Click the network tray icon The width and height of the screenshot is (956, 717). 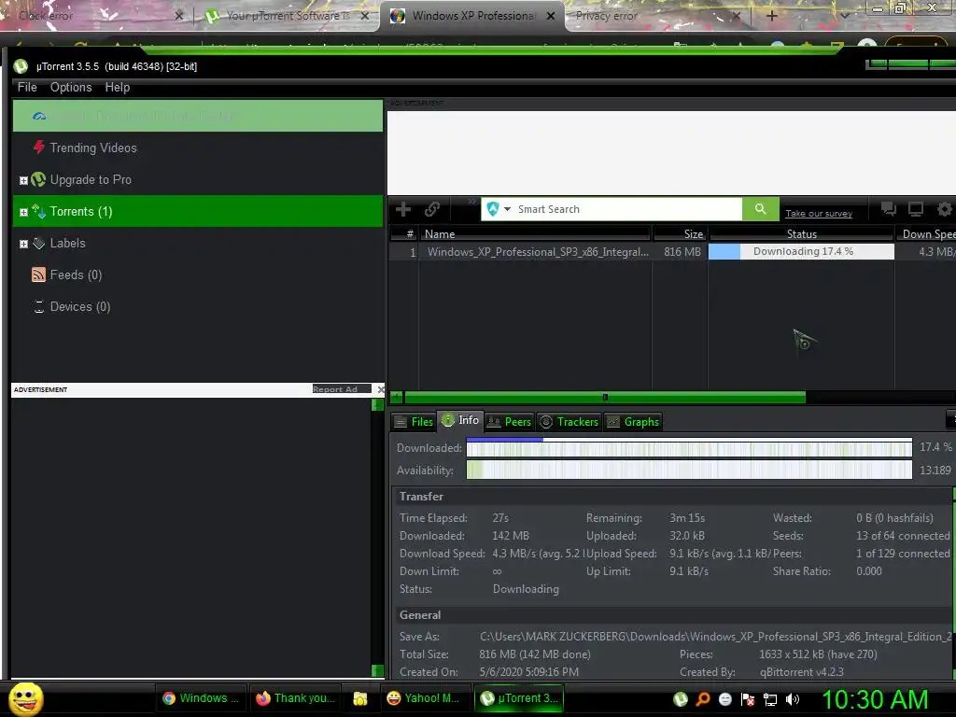point(770,699)
